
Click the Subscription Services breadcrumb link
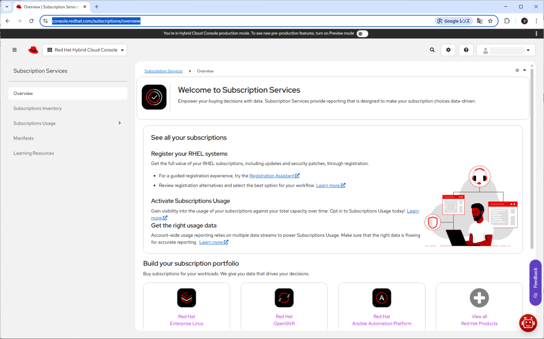click(x=163, y=71)
